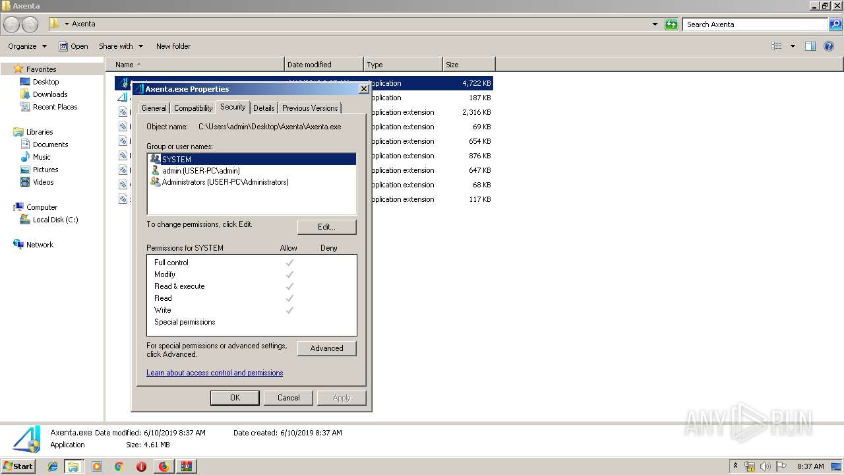Click the Search Axenta input field
The width and height of the screenshot is (844, 475).
[756, 24]
